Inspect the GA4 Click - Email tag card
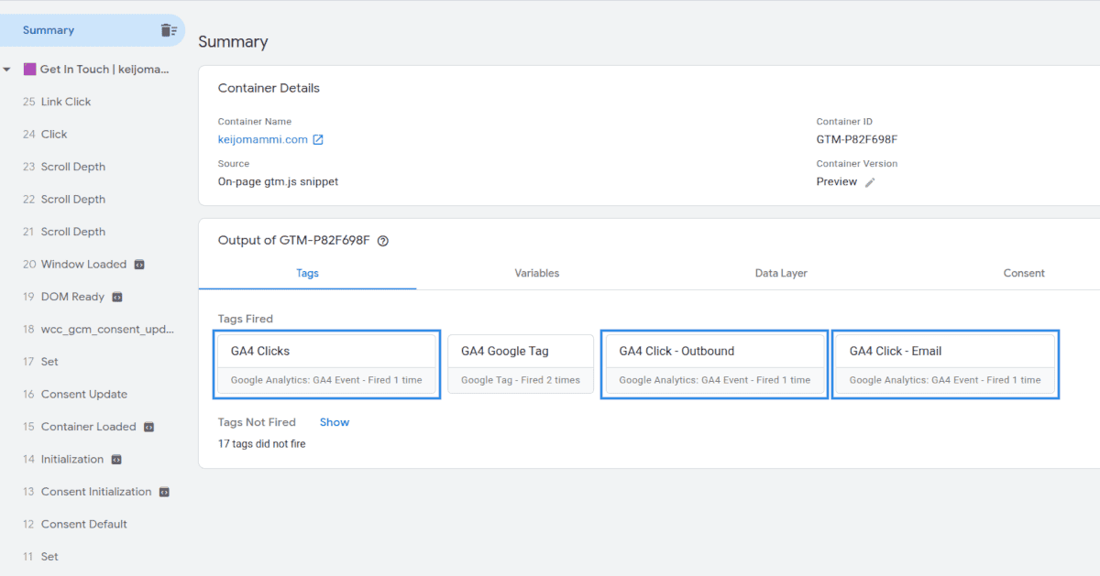 click(x=945, y=363)
